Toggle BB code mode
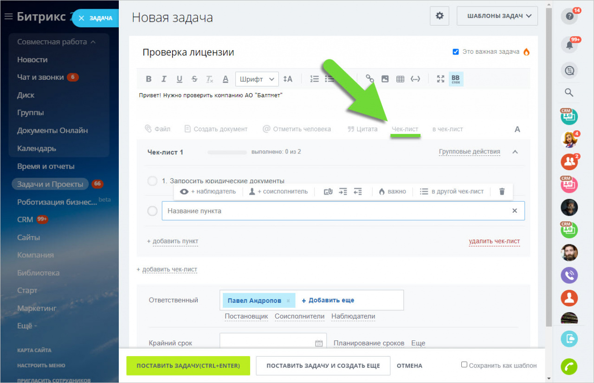Screen dimensions: 594x383 (x=456, y=79)
